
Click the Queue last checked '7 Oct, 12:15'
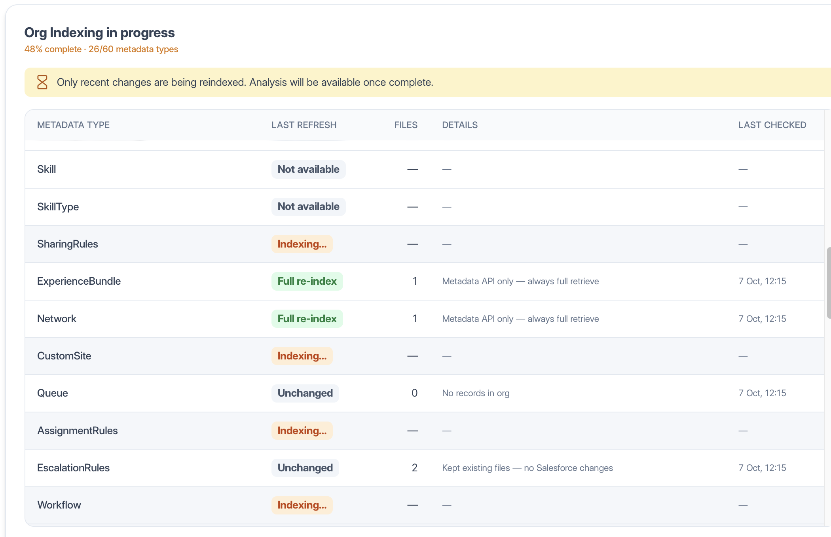(762, 393)
